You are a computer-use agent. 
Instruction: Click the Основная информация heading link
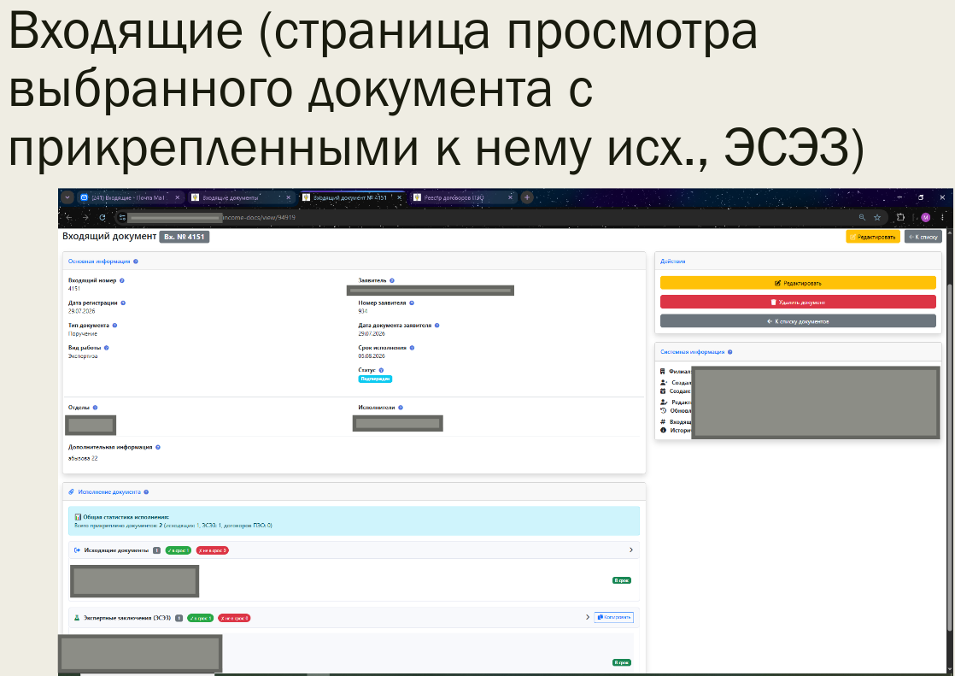click(x=99, y=262)
